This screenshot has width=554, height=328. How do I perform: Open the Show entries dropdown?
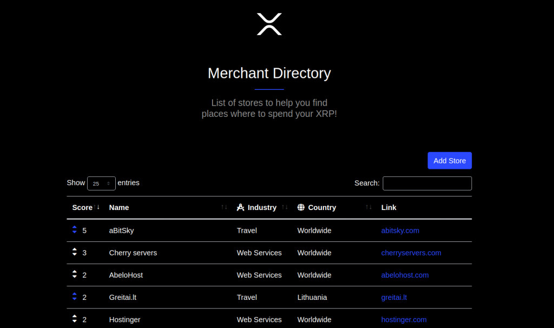tap(101, 183)
